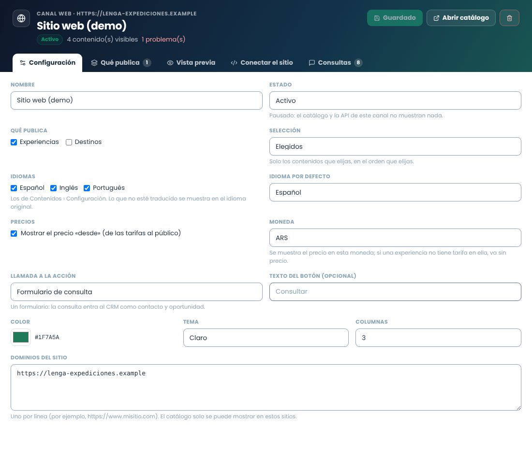532x456 pixels.
Task: Click the Texto del botón input field
Action: (x=395, y=292)
